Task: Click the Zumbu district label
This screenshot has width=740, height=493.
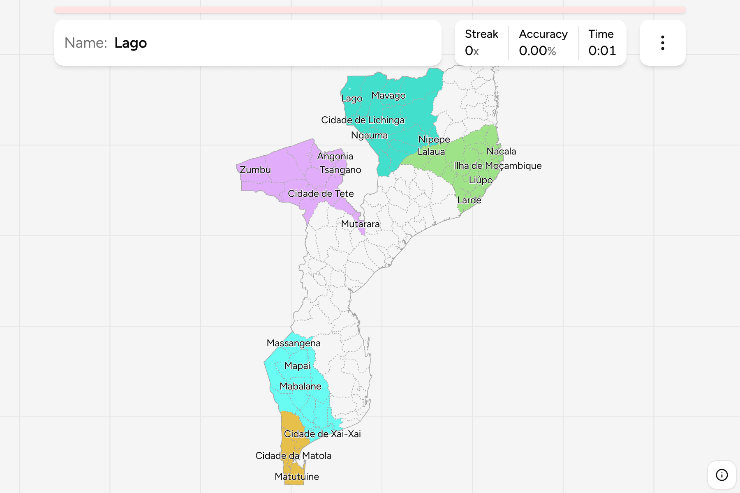Action: pos(255,170)
